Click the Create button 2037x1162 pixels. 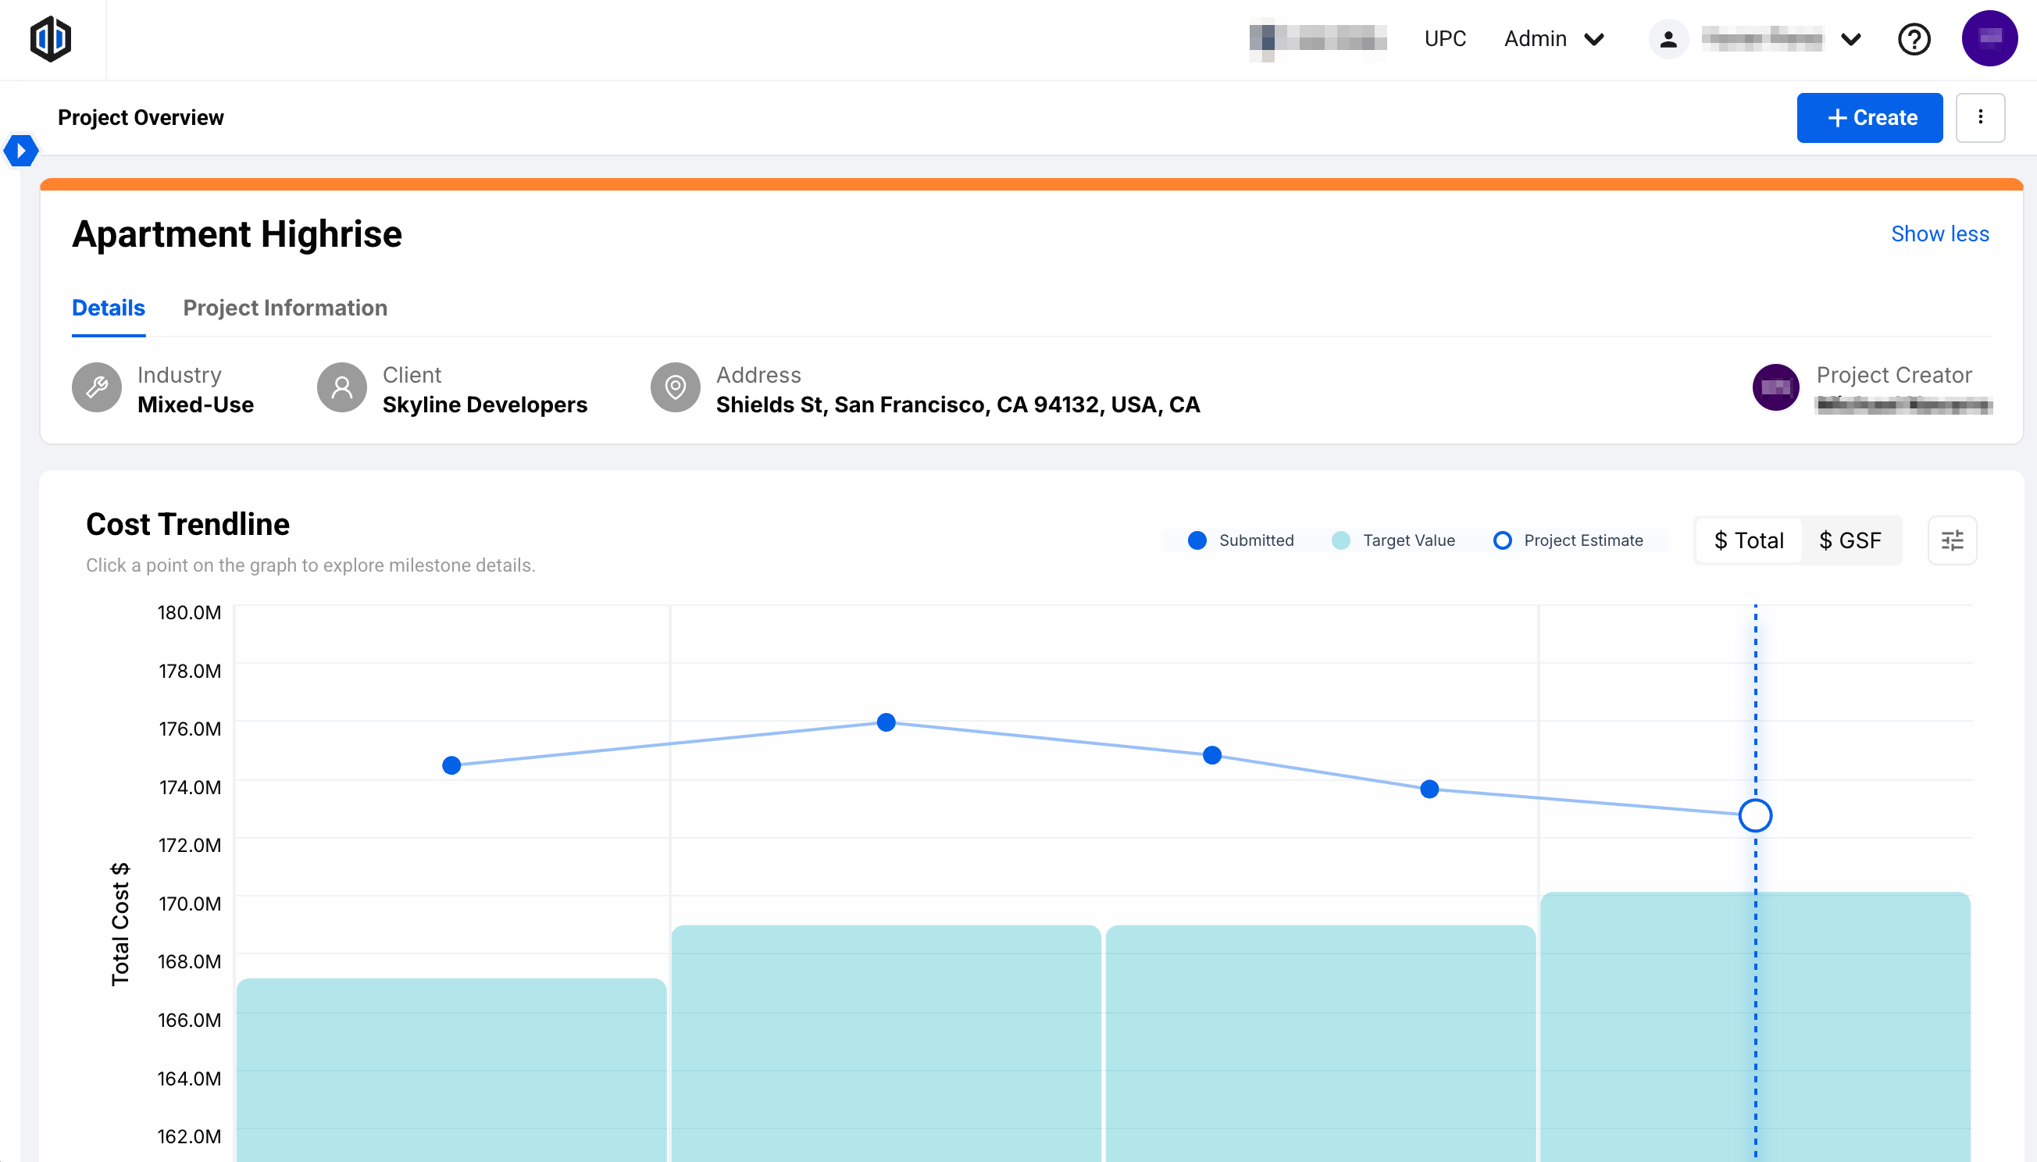1869,117
